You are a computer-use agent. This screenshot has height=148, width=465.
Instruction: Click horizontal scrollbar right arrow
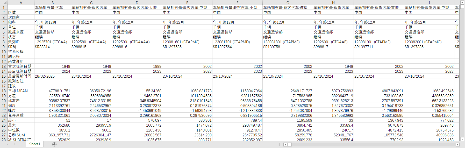[458, 144]
